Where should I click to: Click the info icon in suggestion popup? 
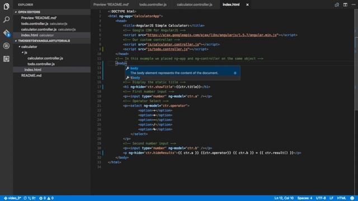click(x=235, y=73)
